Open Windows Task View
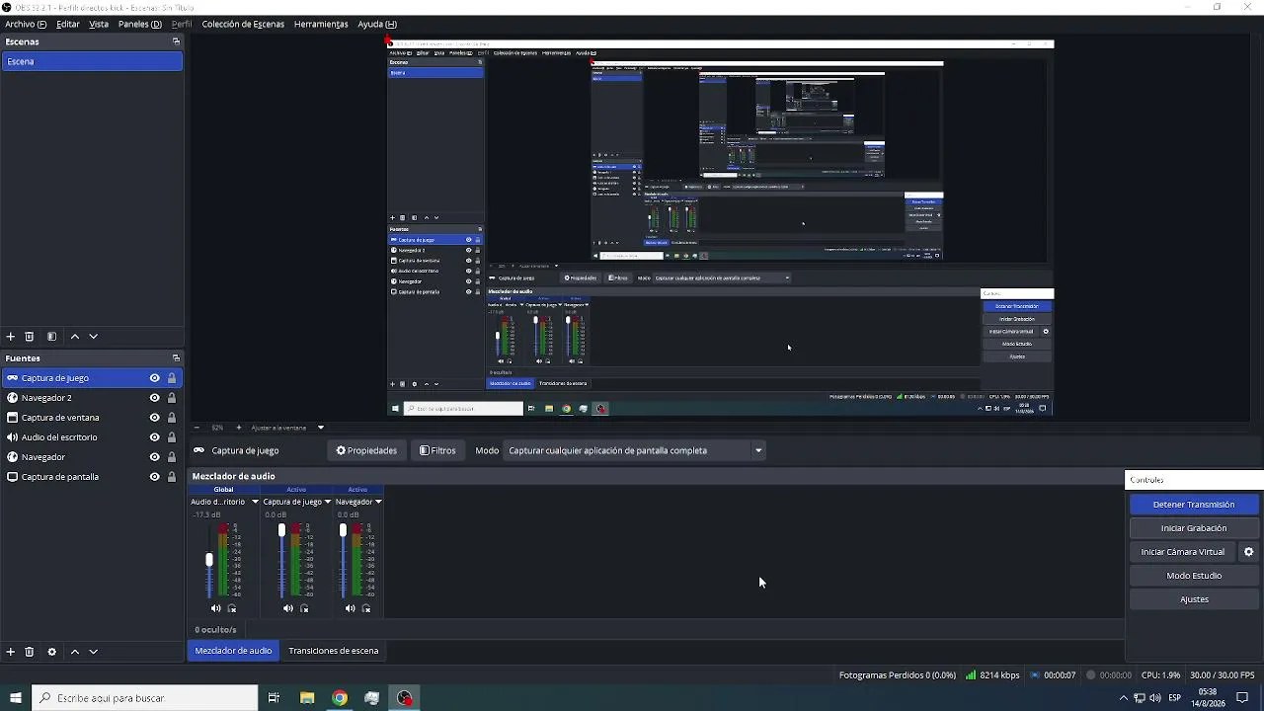This screenshot has height=711, width=1264. click(274, 698)
